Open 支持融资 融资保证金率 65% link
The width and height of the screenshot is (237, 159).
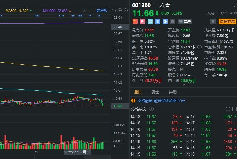click(159, 101)
